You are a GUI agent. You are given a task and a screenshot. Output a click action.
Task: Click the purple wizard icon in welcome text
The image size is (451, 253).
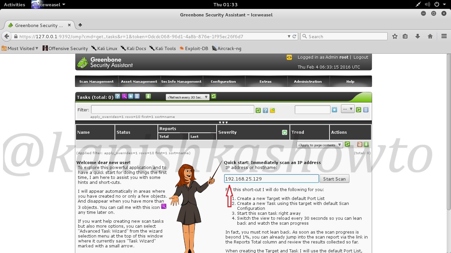[x=163, y=206]
